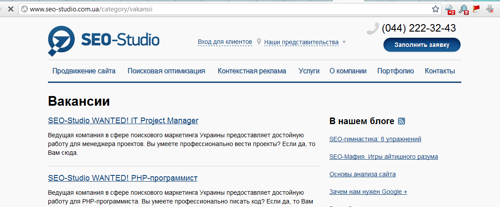This screenshot has height=207, width=500.
Task: Open the Услуги menu item
Action: 309,71
